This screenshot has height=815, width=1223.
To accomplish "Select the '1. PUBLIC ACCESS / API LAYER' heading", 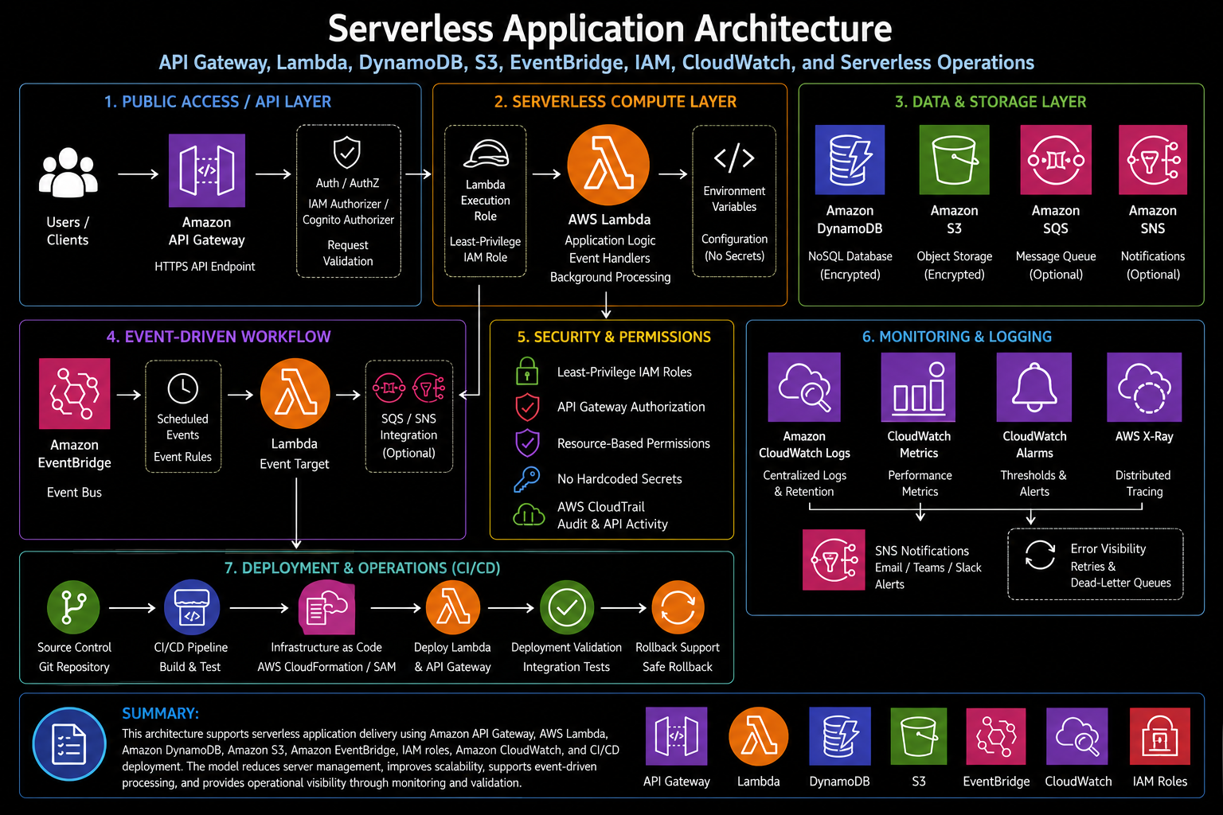I will pos(217,102).
